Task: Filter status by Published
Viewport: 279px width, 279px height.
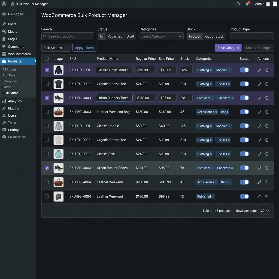Action: pyautogui.click(x=115, y=36)
